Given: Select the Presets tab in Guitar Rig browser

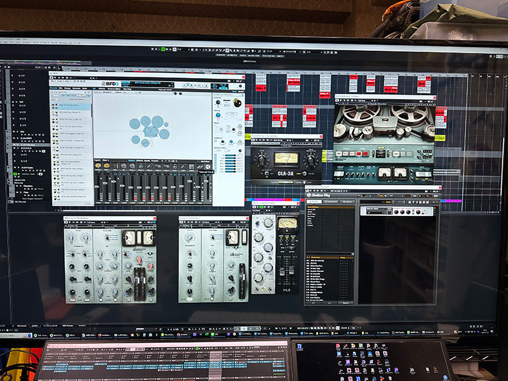Looking at the screenshot, I should pos(314,201).
